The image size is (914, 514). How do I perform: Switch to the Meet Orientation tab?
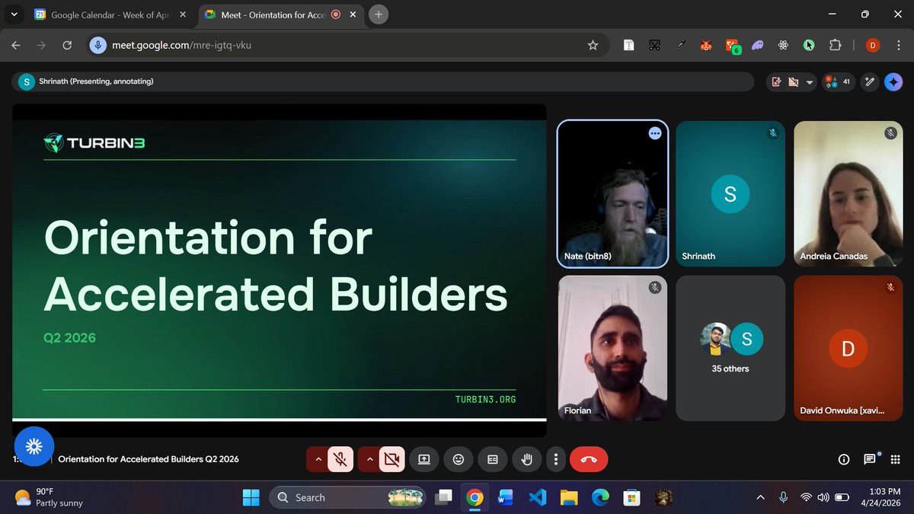click(281, 14)
